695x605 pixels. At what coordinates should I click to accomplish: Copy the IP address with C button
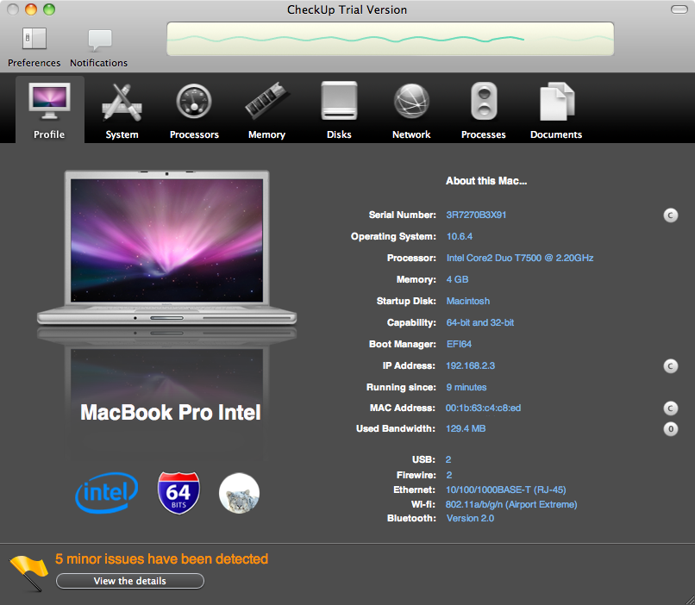[x=671, y=366]
